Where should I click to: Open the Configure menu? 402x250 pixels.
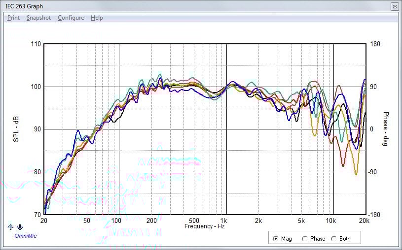click(x=71, y=18)
